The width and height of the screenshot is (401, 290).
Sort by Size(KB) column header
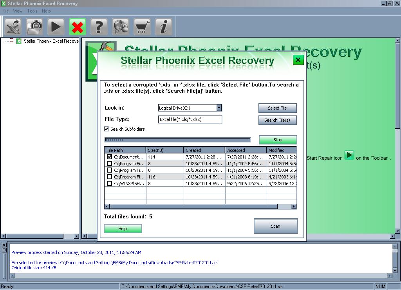click(165, 150)
